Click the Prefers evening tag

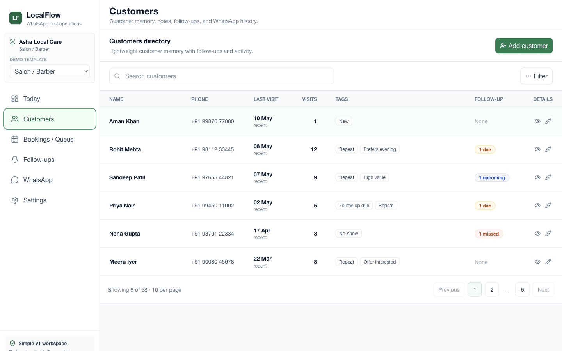[380, 149]
